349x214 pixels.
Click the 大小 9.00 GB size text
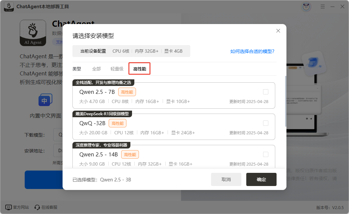click(x=92, y=164)
